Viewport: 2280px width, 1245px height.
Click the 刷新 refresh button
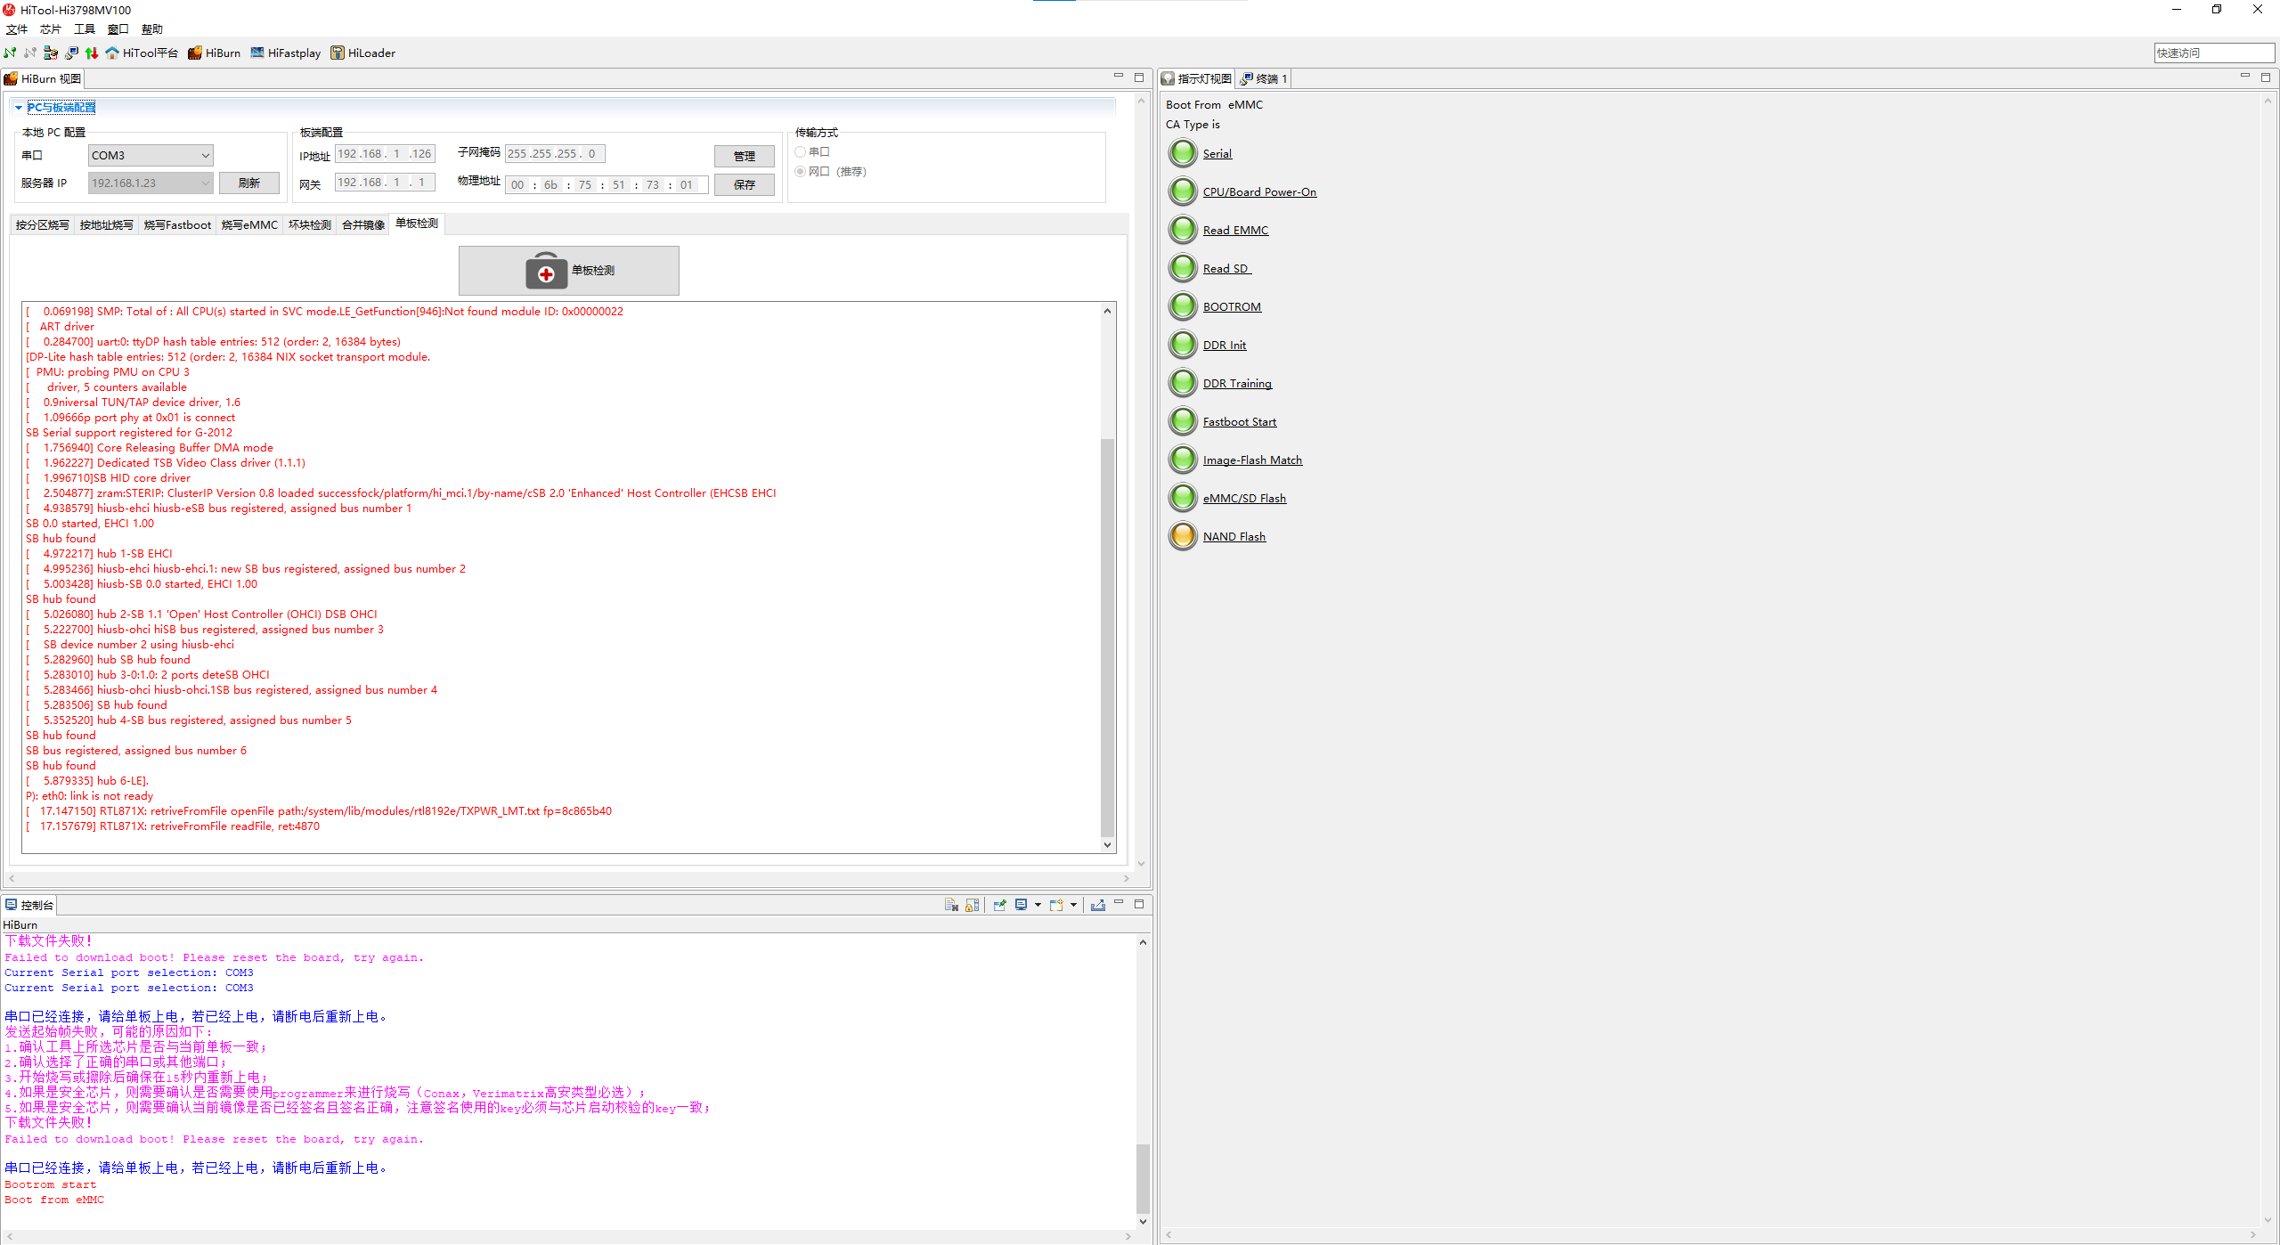[248, 183]
